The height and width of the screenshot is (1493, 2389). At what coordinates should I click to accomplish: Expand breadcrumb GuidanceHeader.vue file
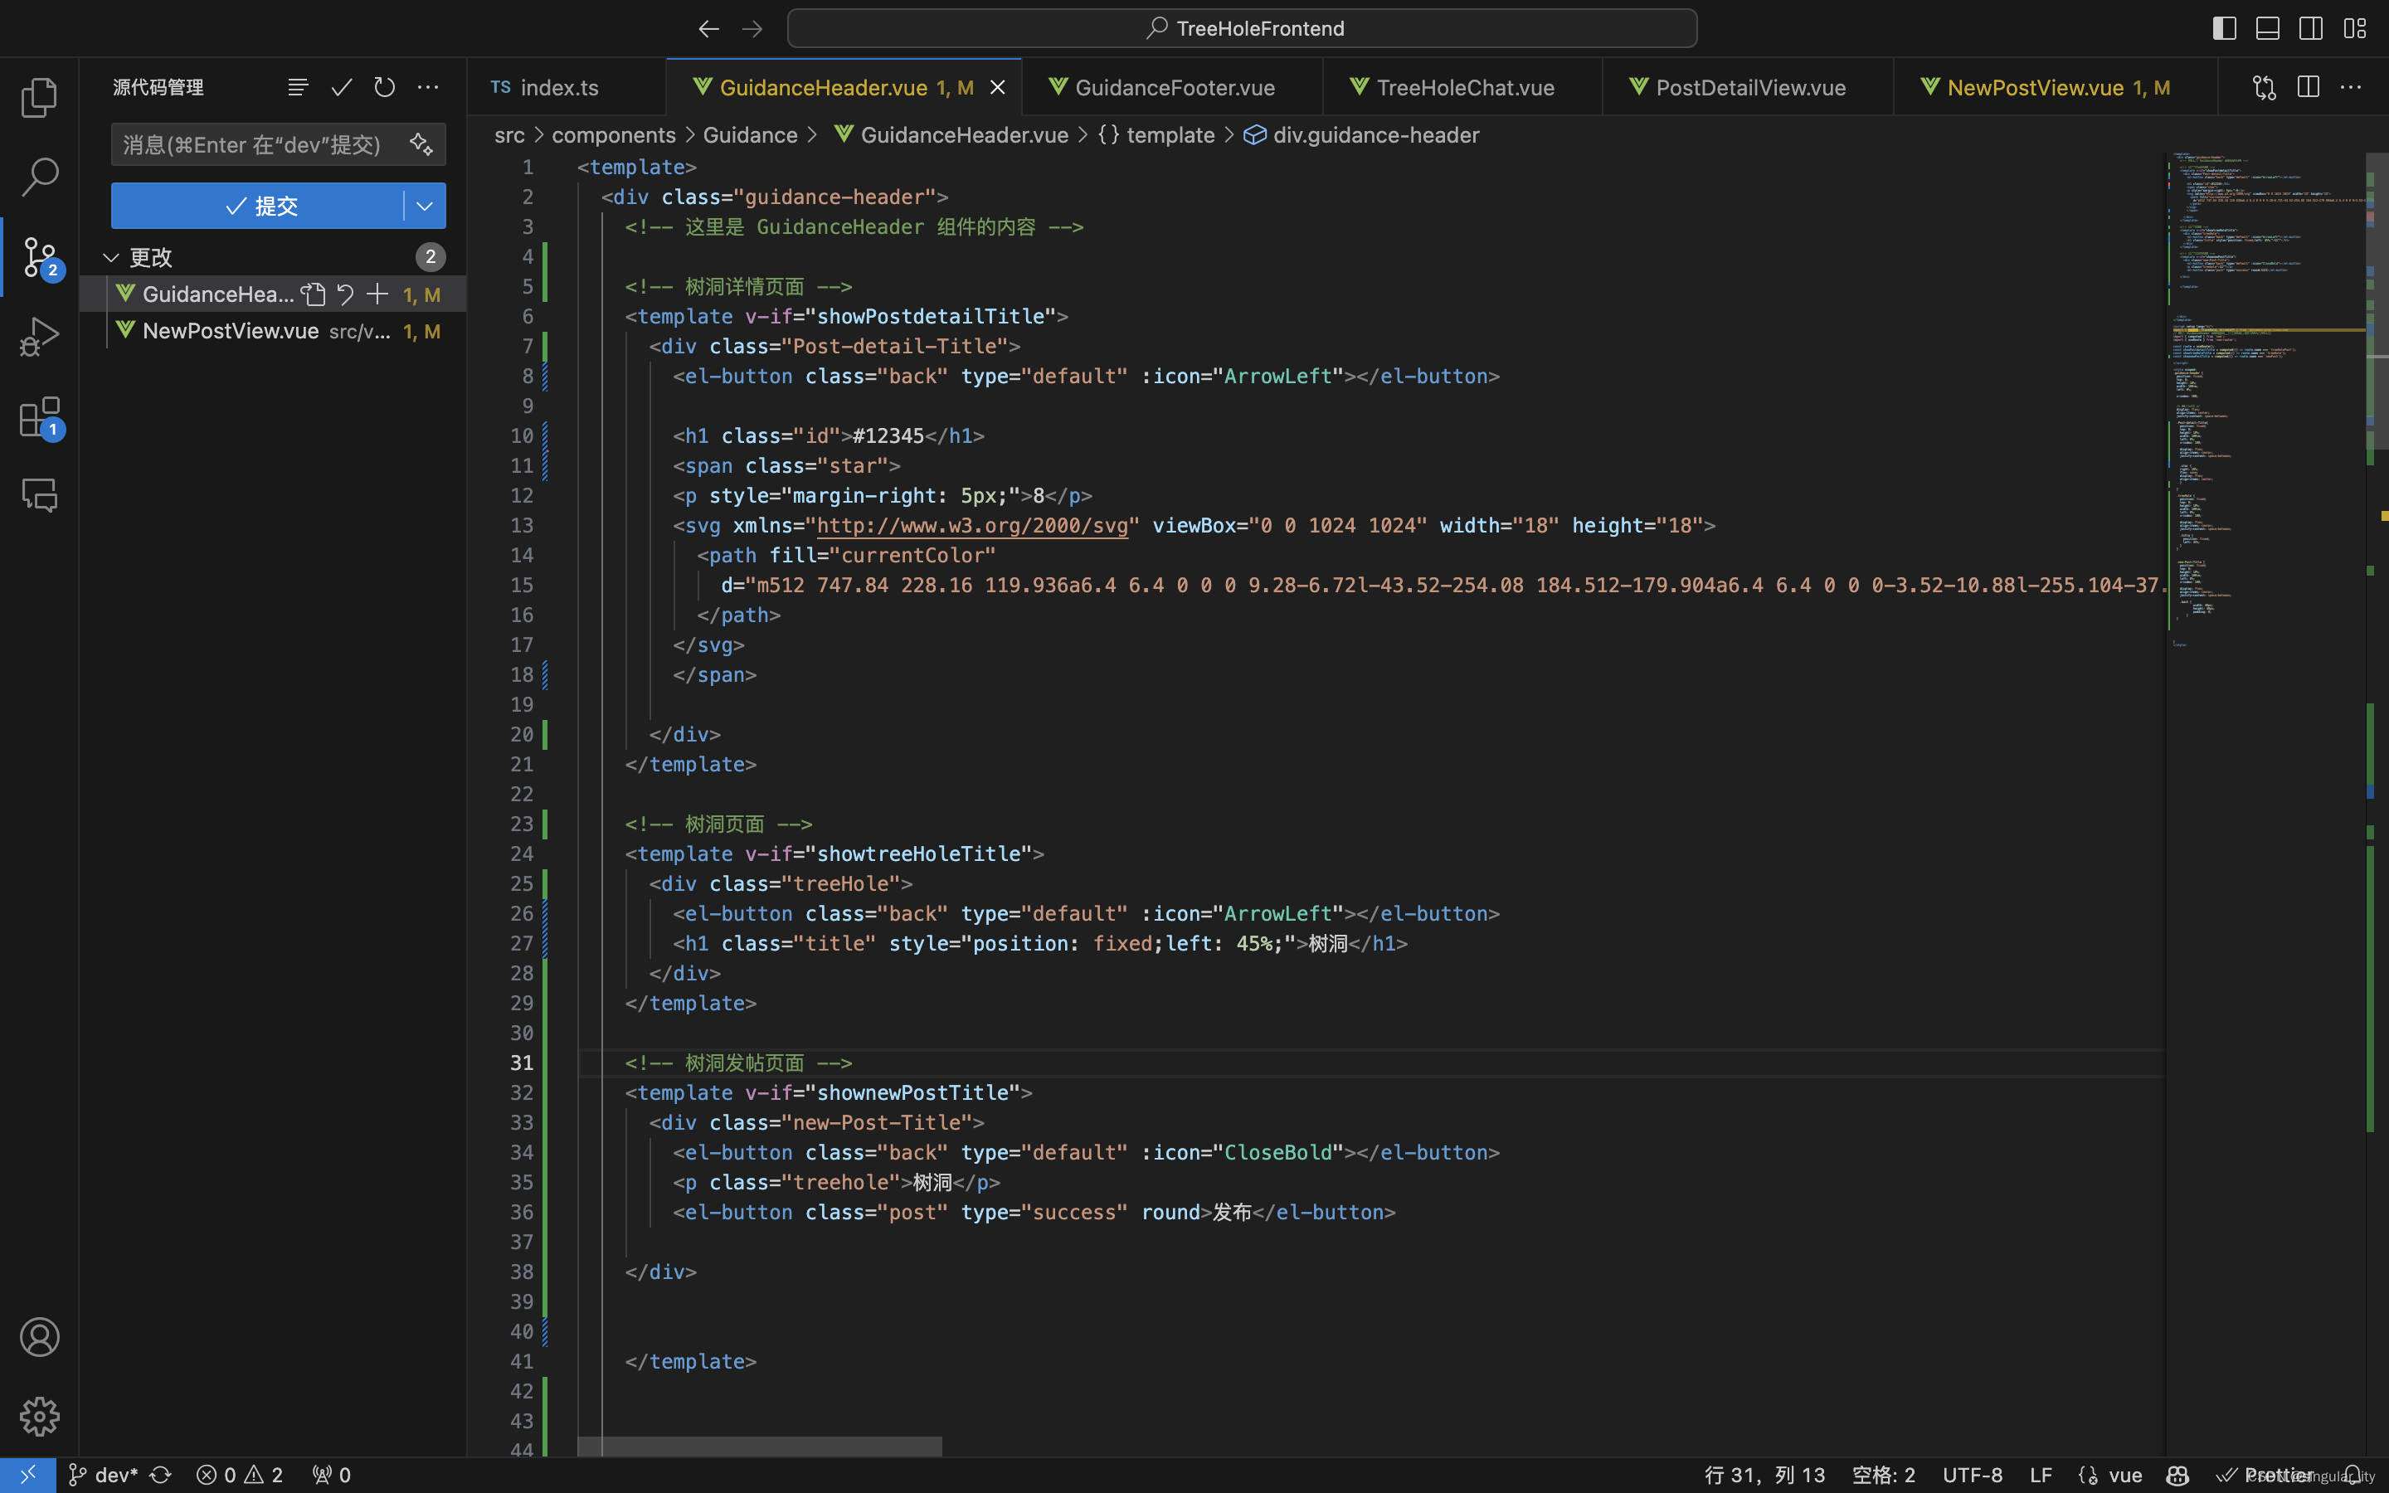click(951, 135)
